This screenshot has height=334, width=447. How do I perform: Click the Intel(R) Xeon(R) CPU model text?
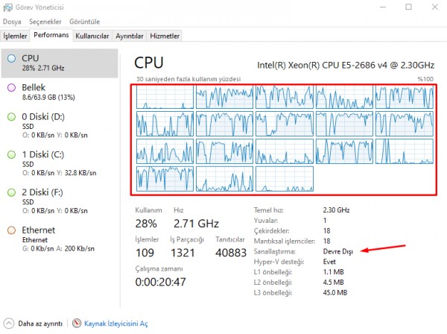(346, 65)
